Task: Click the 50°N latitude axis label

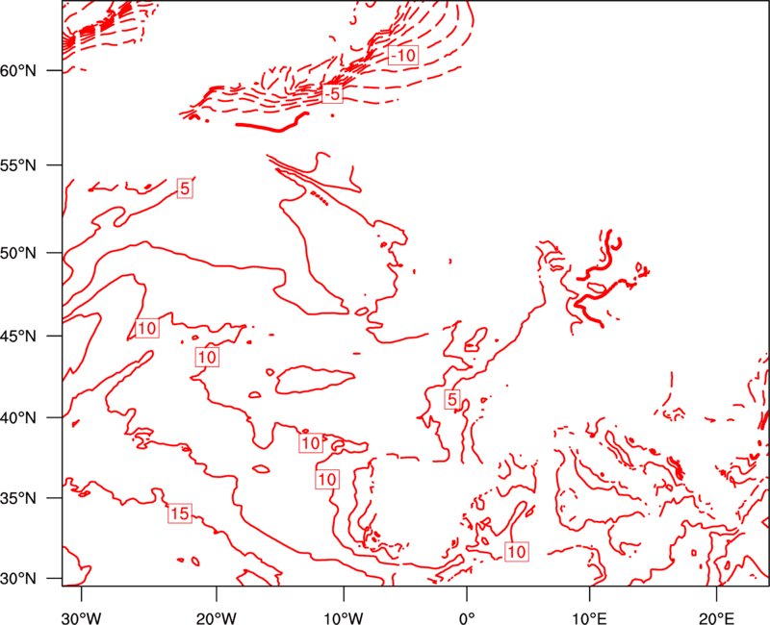Action: click(x=18, y=254)
